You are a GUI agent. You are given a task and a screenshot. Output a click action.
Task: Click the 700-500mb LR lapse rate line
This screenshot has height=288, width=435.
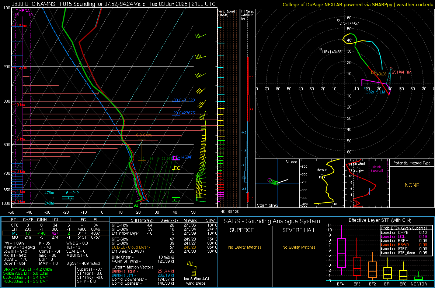[26, 281]
